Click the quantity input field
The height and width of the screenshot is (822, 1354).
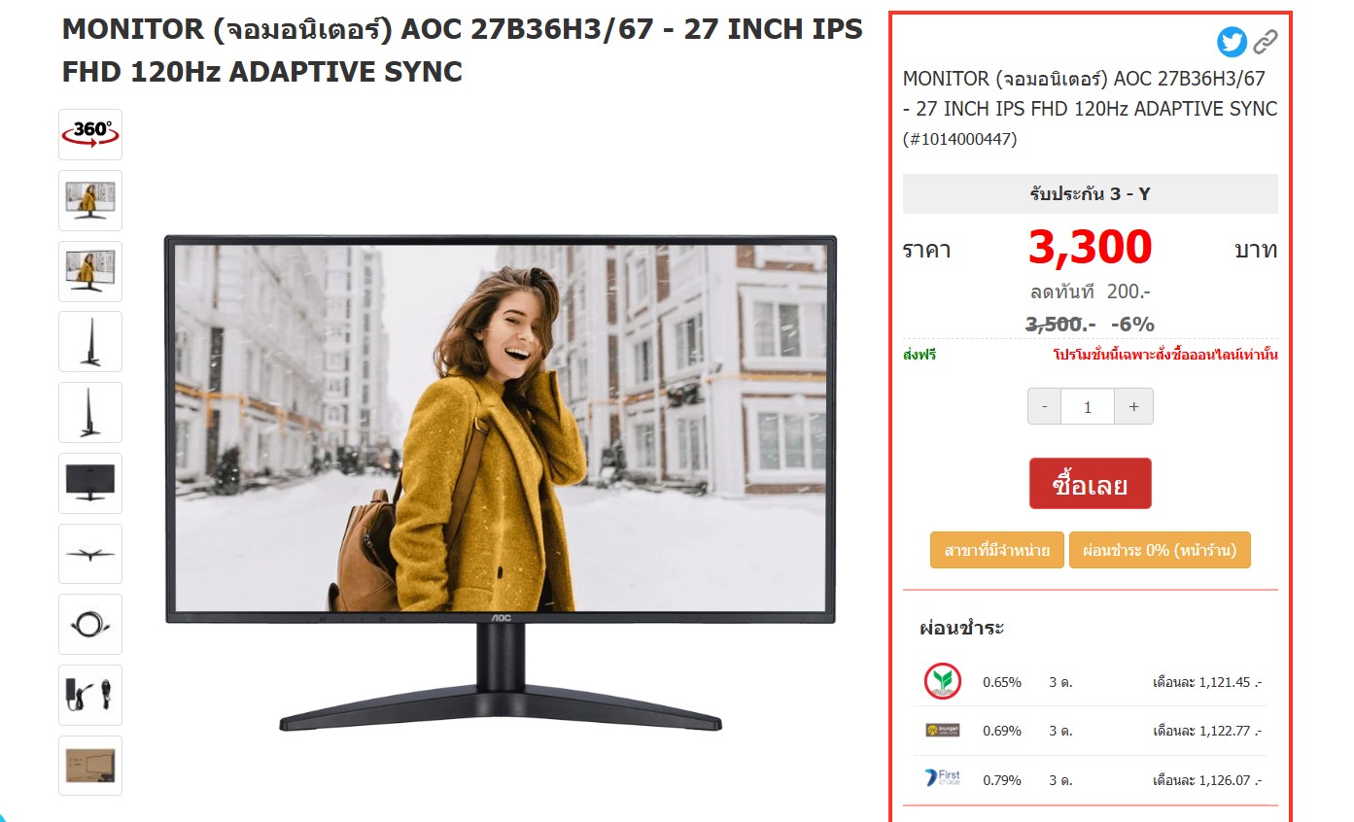[1088, 407]
